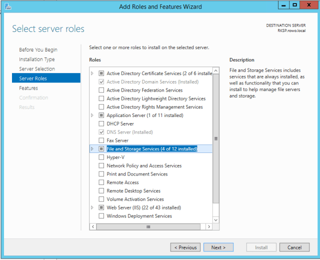Enable the Hyper-V role

coord(101,157)
